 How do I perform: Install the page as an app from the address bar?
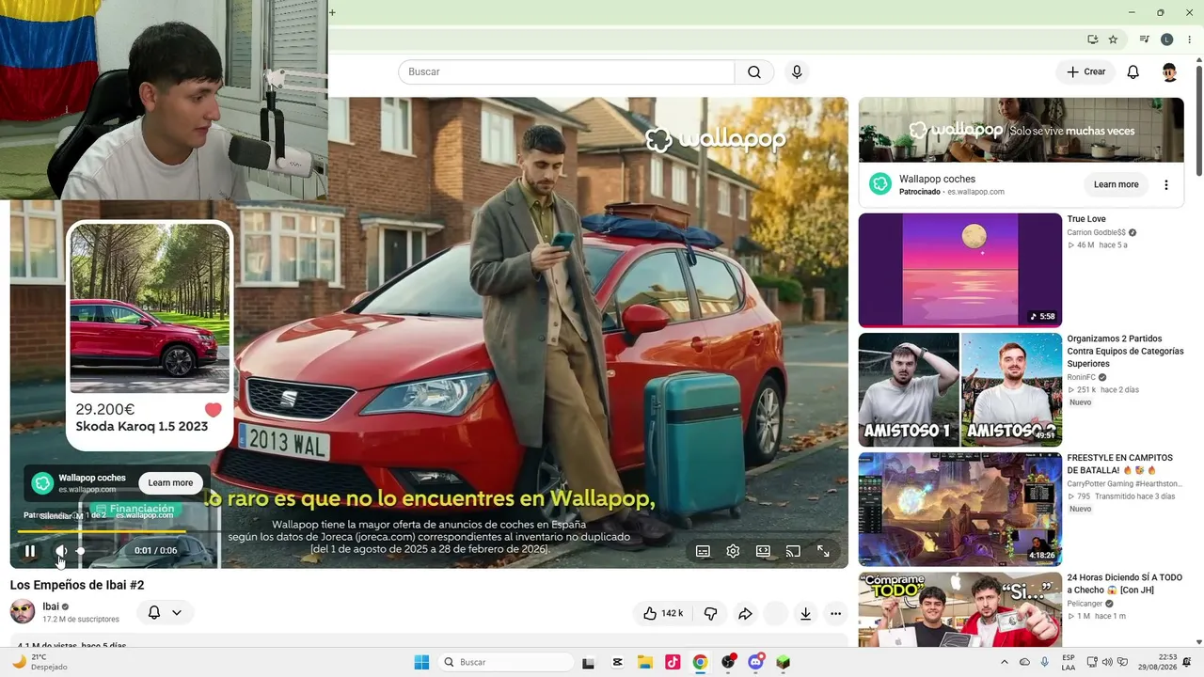[x=1093, y=39]
